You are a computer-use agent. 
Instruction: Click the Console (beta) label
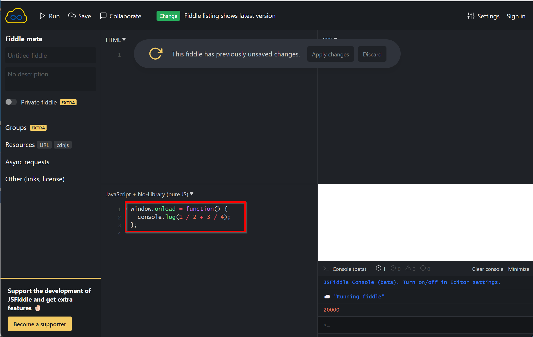point(349,269)
